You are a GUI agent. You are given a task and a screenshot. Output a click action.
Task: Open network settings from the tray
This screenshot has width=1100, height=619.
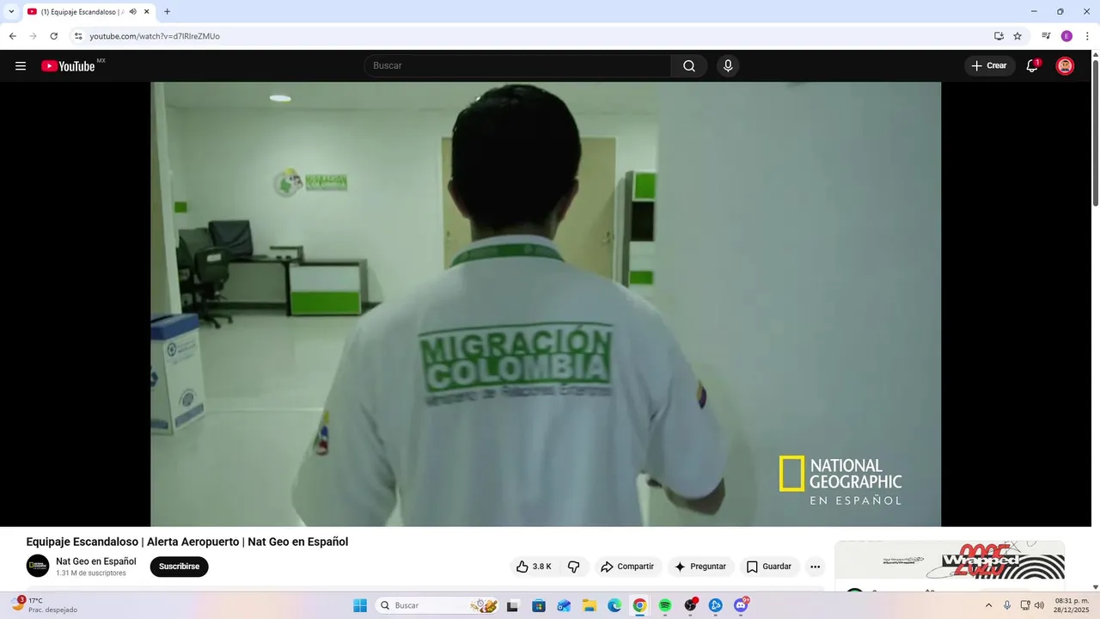pyautogui.click(x=1025, y=605)
